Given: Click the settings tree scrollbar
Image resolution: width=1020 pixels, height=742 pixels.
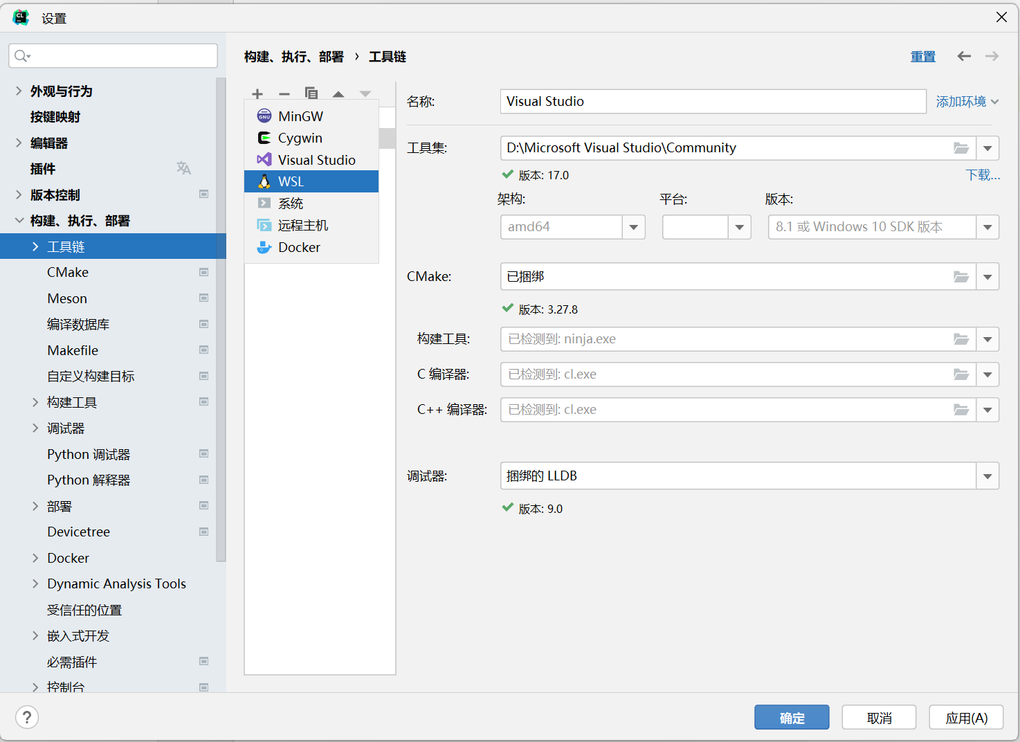Looking at the screenshot, I should coord(221,318).
